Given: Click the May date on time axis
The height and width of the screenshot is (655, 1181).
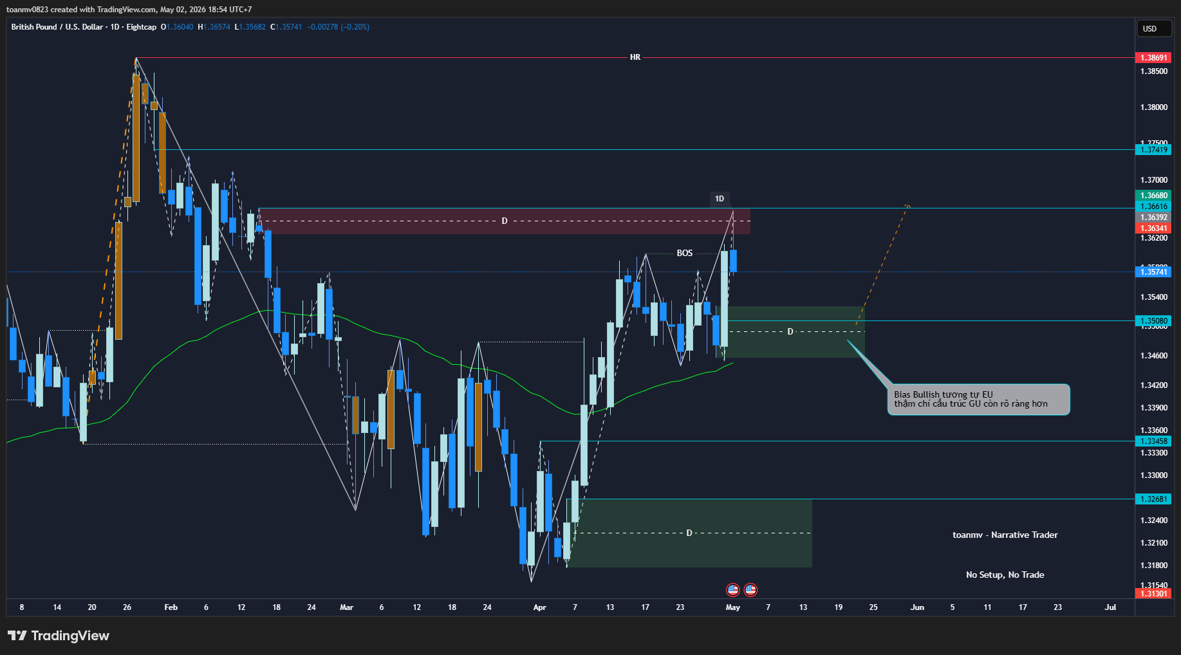Looking at the screenshot, I should [x=732, y=607].
